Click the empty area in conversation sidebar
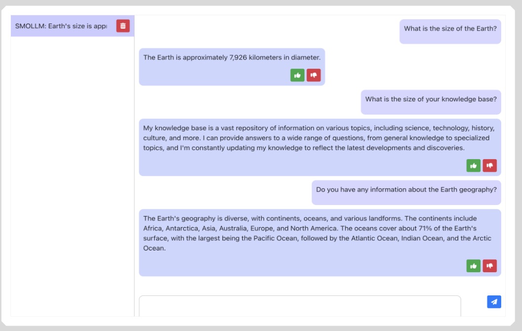Viewport: 522px width, 331px height. click(72, 173)
